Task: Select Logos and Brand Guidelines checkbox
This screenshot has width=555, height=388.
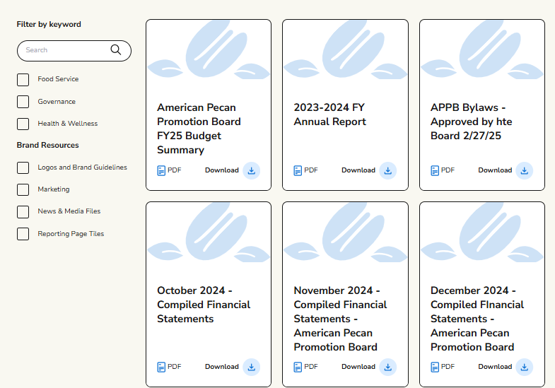Action: click(23, 167)
